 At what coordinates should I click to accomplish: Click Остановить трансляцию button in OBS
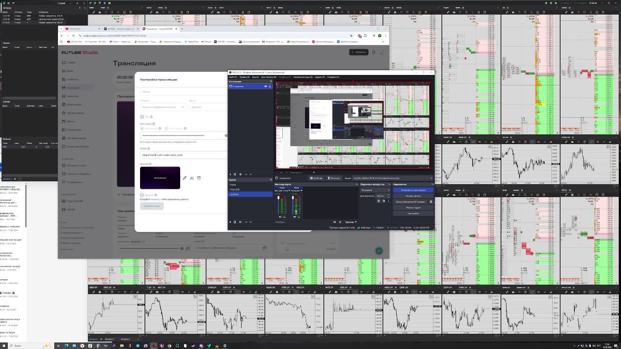pyautogui.click(x=413, y=190)
